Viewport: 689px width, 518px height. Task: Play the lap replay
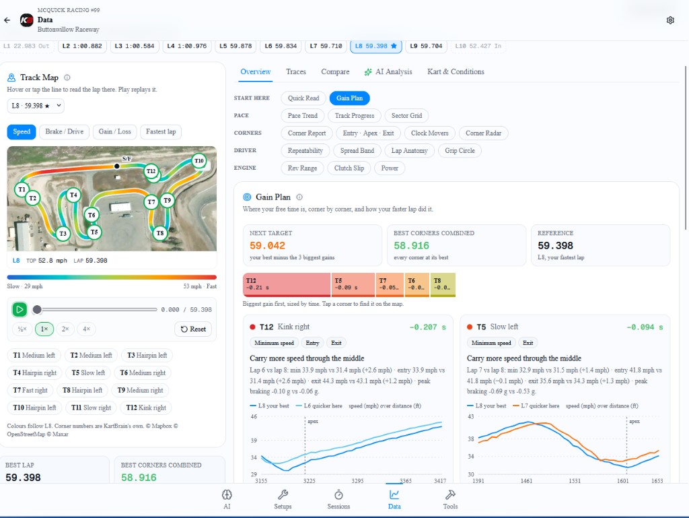click(20, 310)
